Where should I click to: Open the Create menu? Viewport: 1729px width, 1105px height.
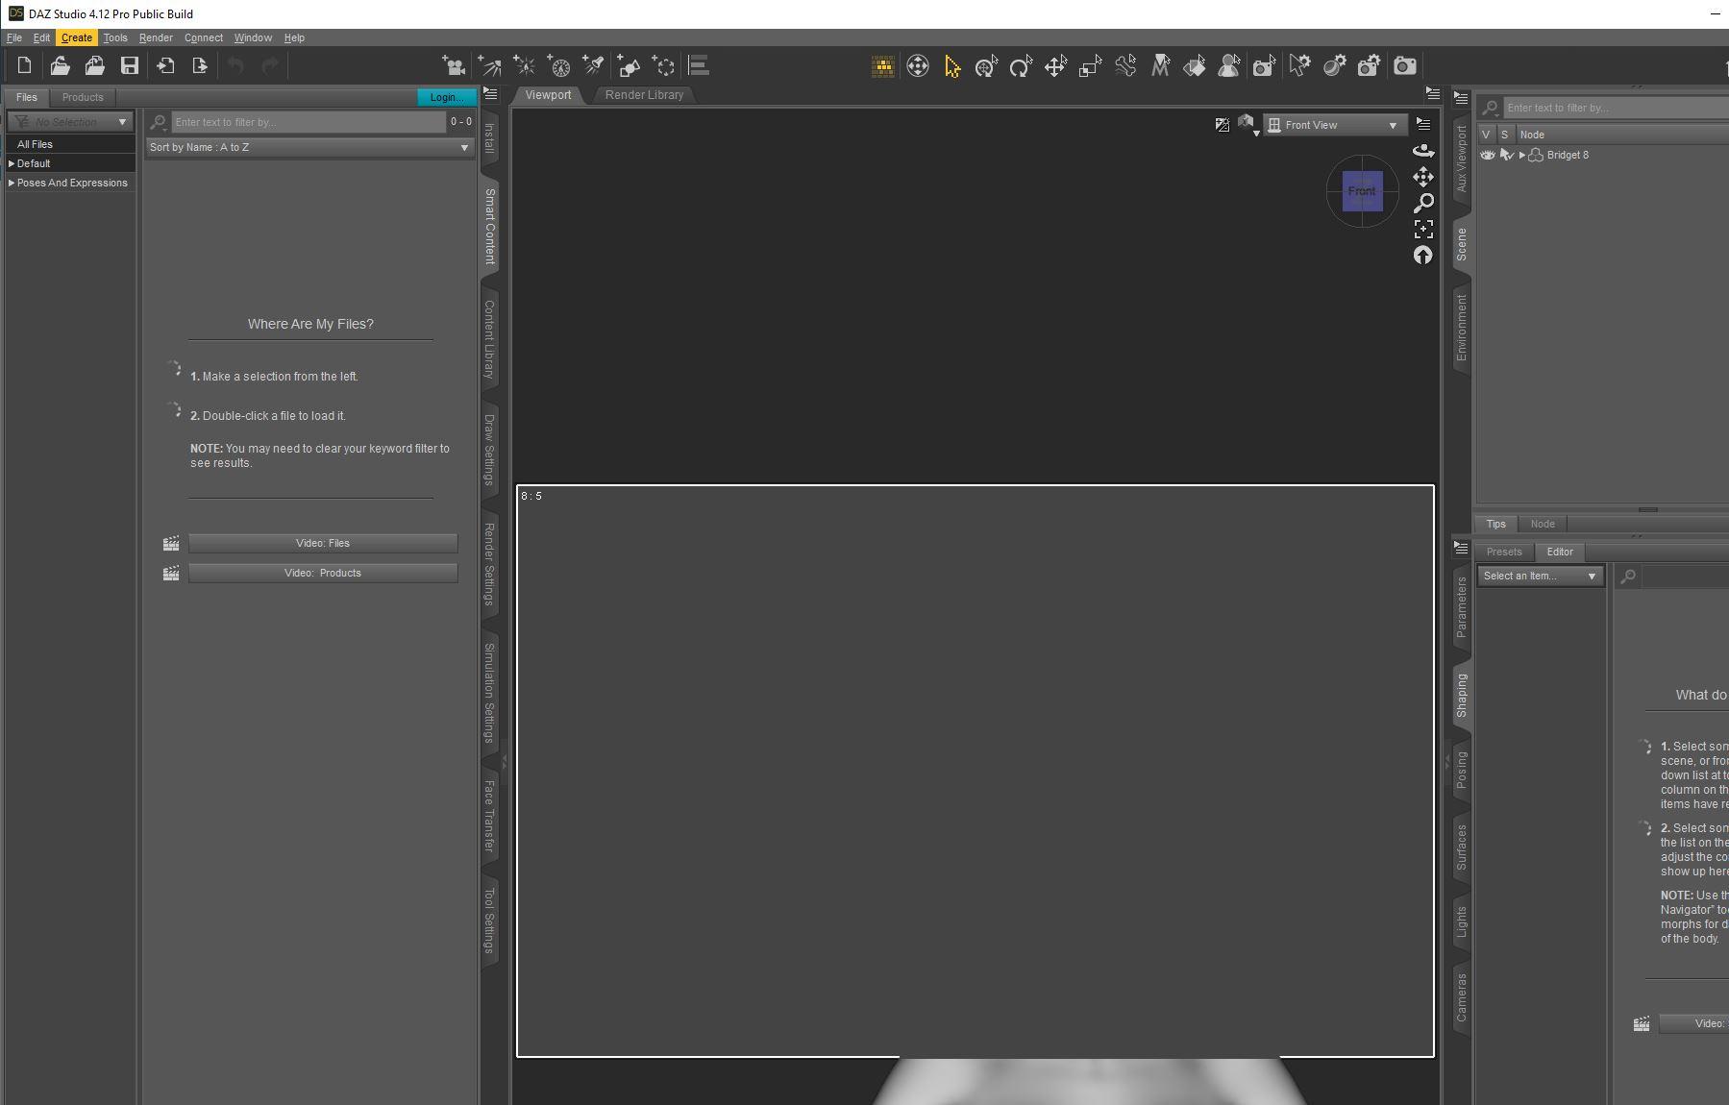tap(77, 37)
